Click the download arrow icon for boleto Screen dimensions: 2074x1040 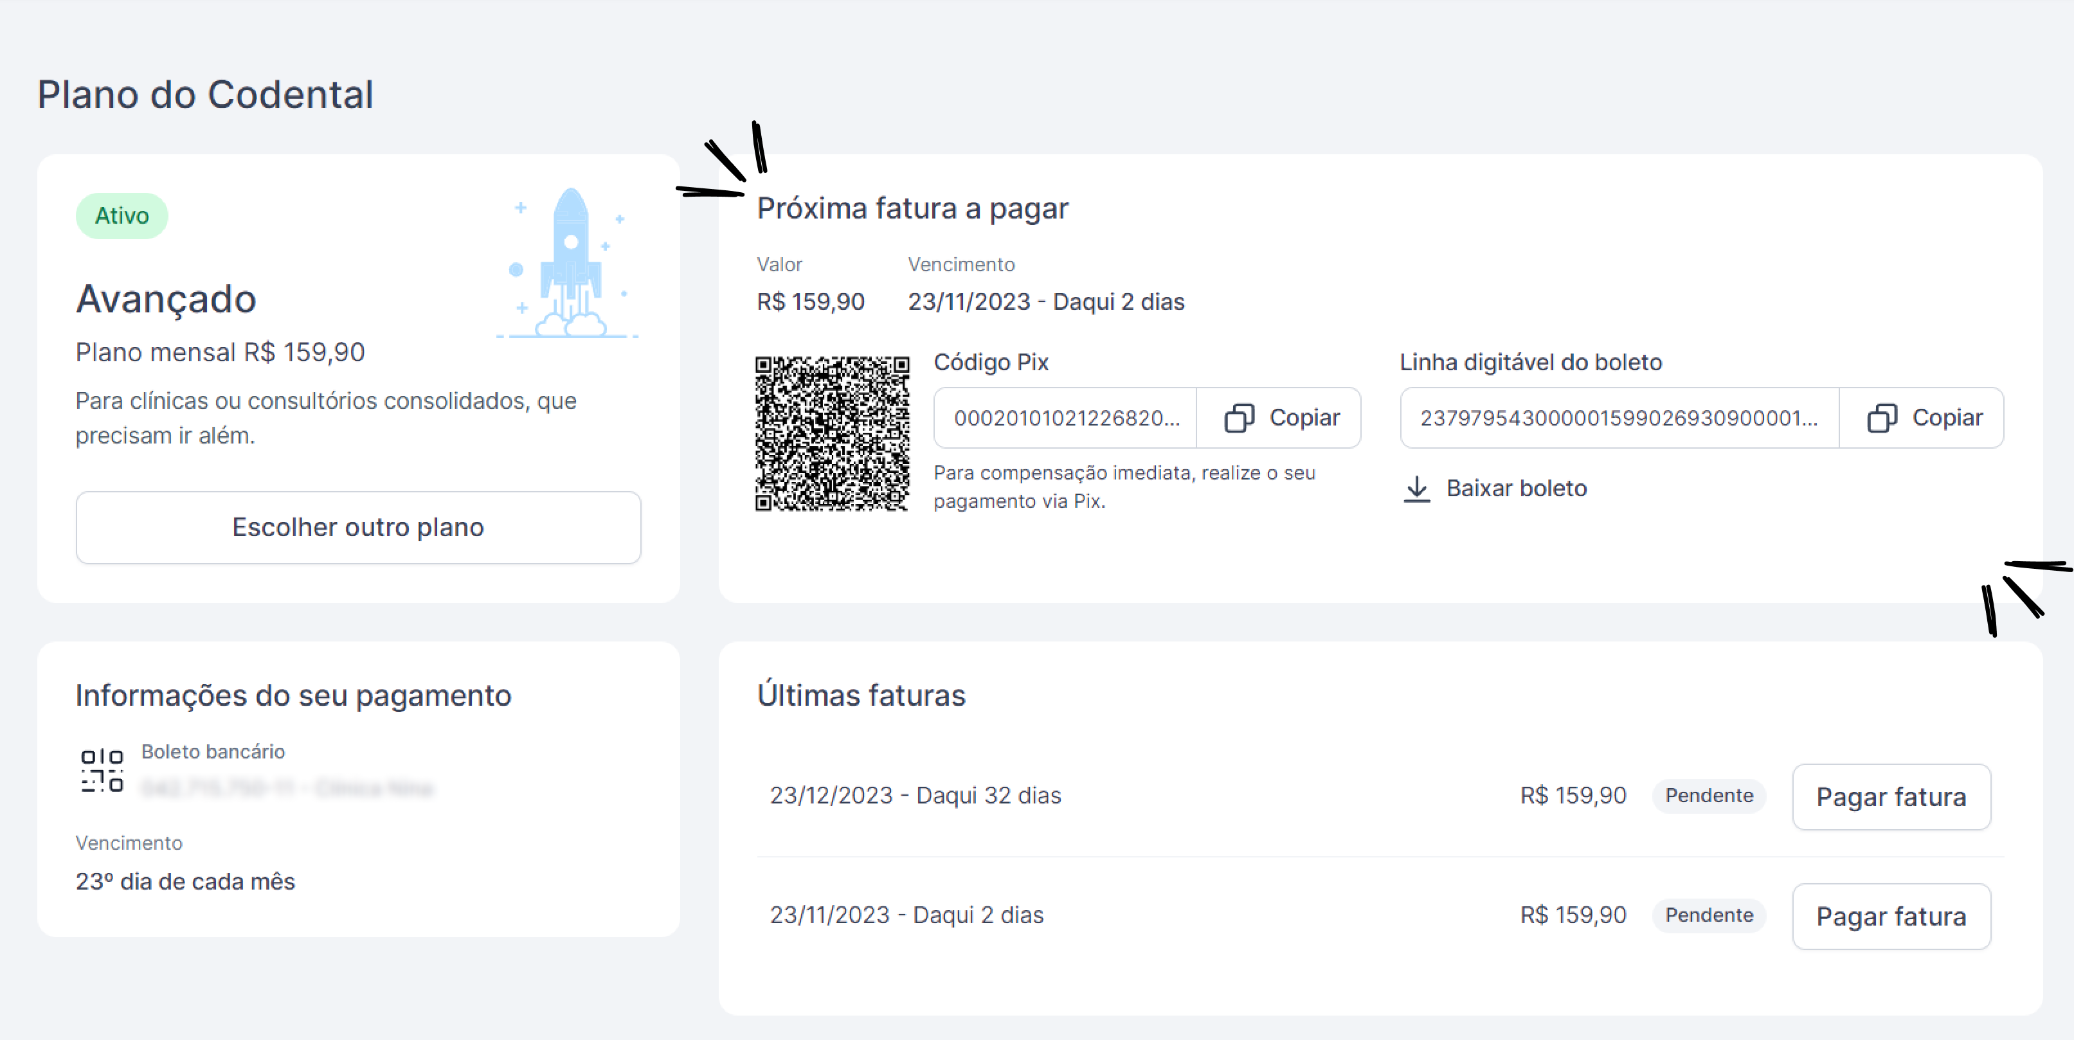tap(1416, 489)
